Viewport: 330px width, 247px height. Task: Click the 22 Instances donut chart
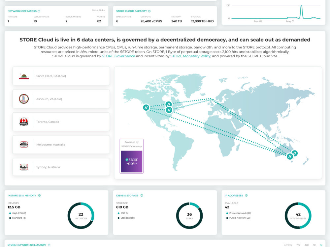tap(81, 216)
